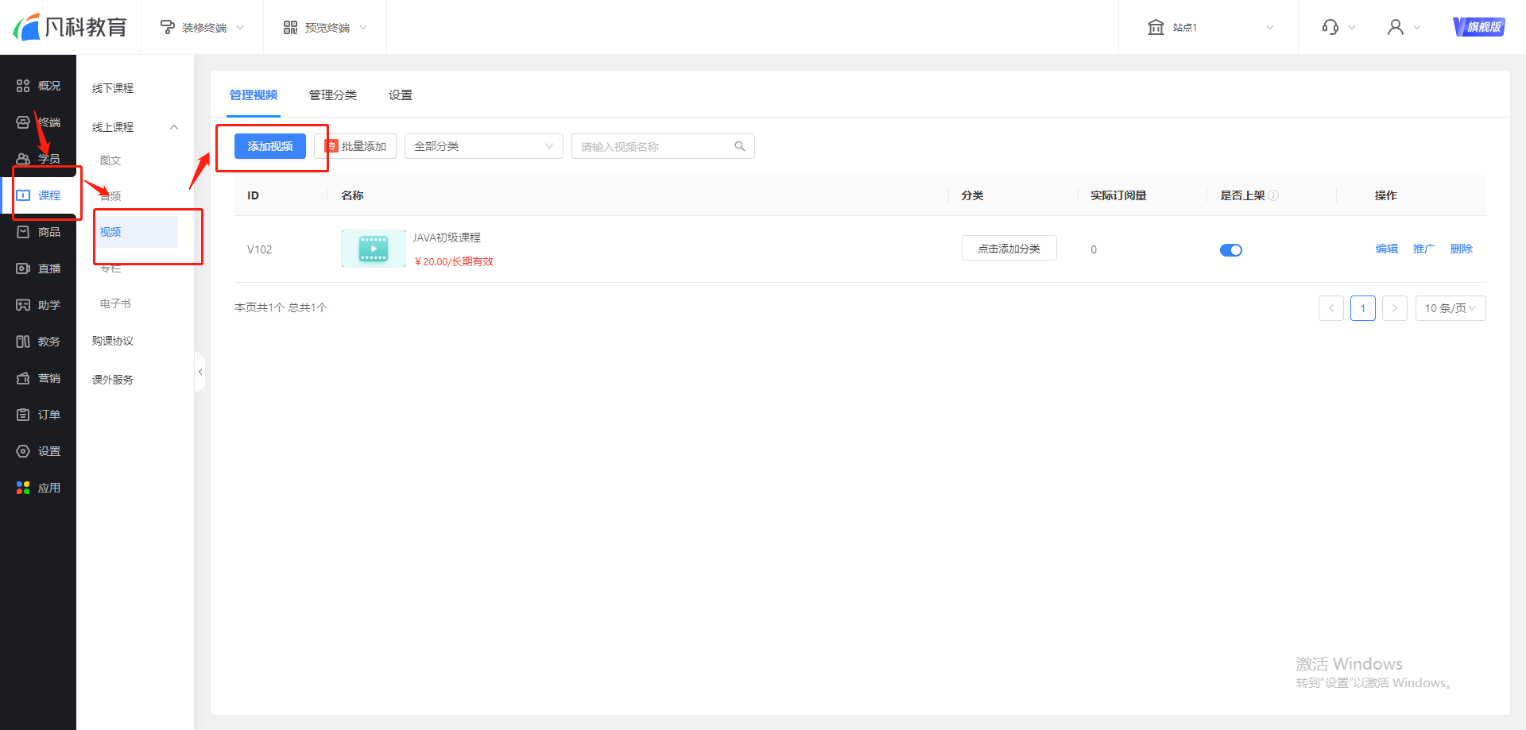Open the 概况 overview sidebar icon
Image resolution: width=1526 pixels, height=730 pixels.
coord(23,86)
